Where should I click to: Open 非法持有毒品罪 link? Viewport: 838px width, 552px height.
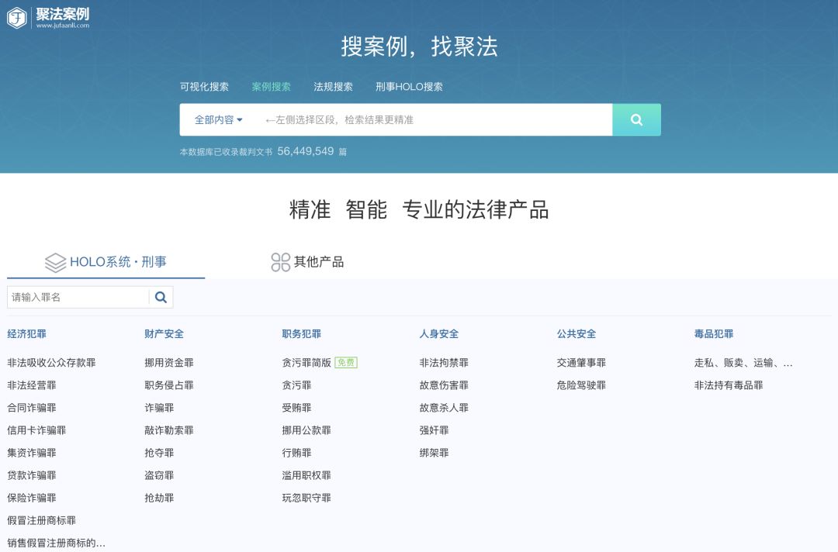click(729, 385)
